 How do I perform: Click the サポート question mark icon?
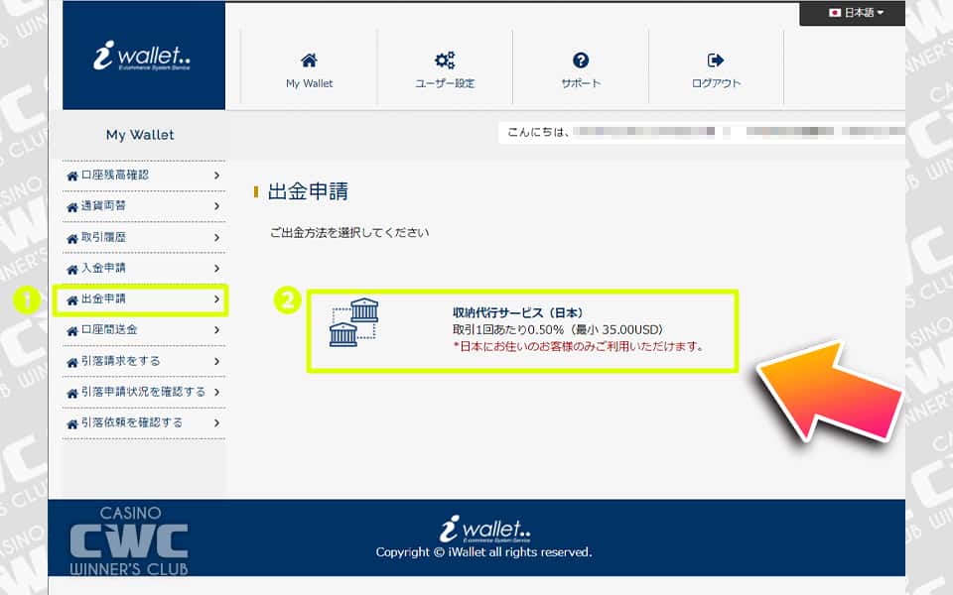point(581,60)
